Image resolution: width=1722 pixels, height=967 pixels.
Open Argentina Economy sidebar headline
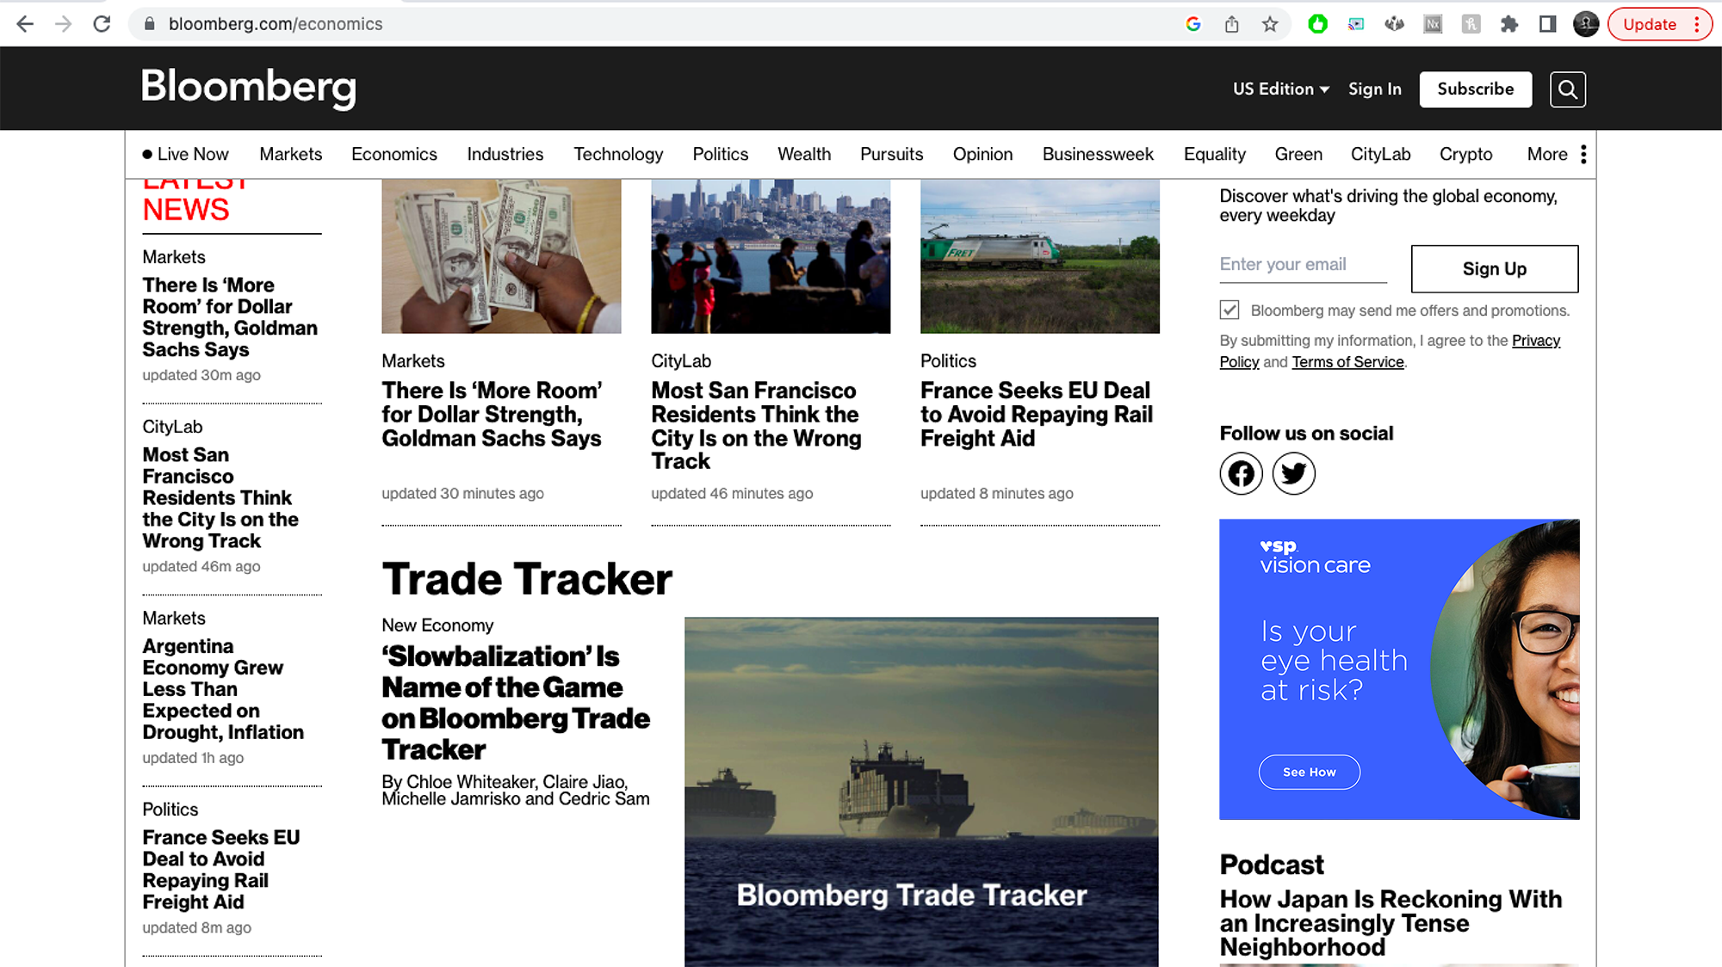coord(223,689)
